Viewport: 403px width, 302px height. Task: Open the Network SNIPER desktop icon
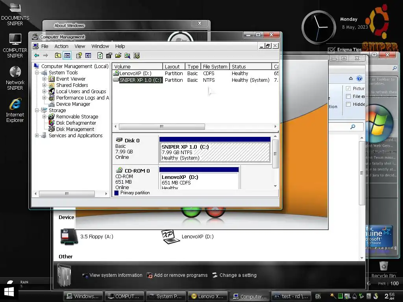pos(15,78)
